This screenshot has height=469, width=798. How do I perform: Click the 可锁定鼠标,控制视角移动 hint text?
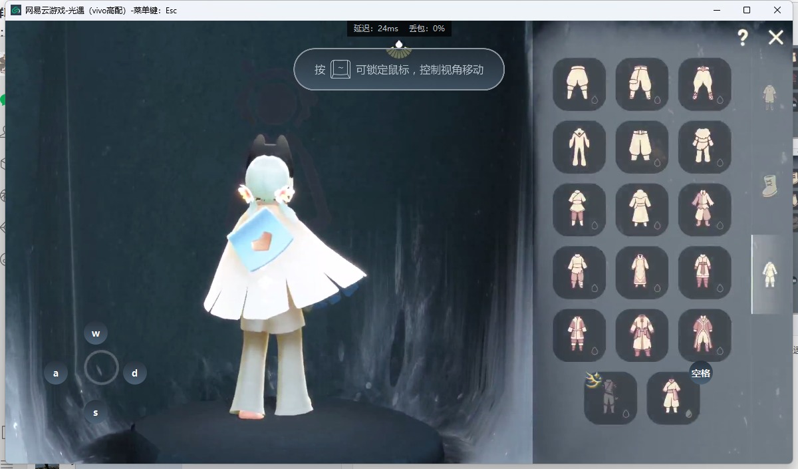420,69
